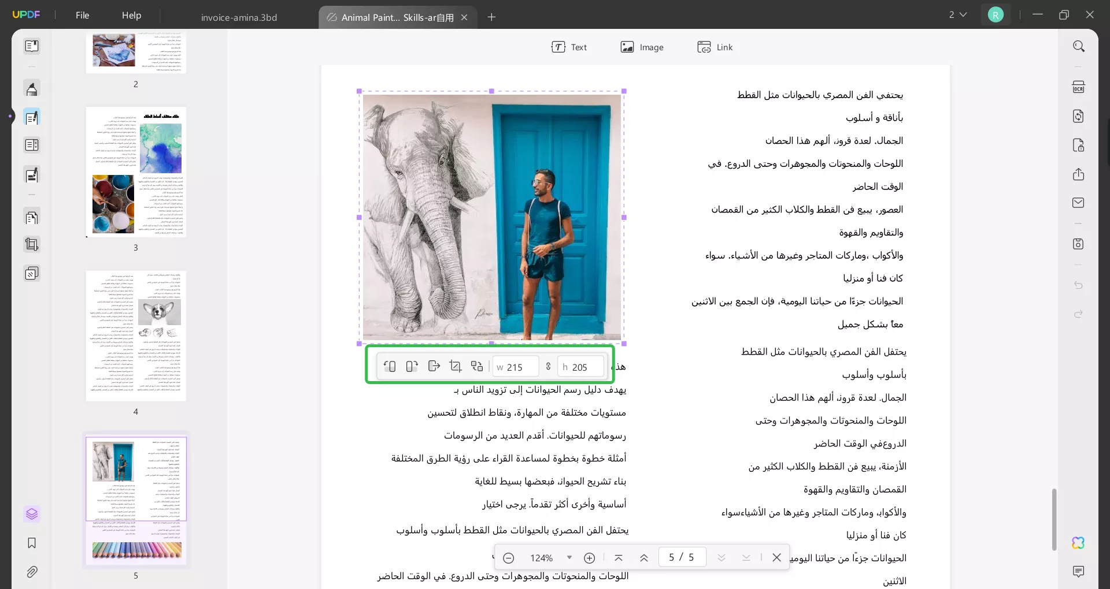Open the comments panel icon
This screenshot has width=1110, height=589.
click(1079, 572)
